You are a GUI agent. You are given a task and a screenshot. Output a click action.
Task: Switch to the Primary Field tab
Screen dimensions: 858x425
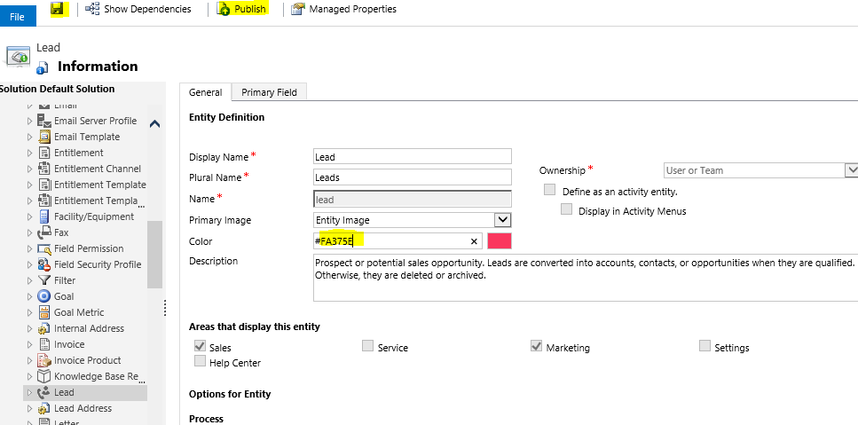(270, 92)
